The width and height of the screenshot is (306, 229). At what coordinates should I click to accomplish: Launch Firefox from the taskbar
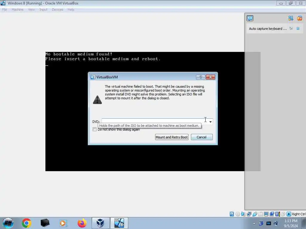(82, 223)
